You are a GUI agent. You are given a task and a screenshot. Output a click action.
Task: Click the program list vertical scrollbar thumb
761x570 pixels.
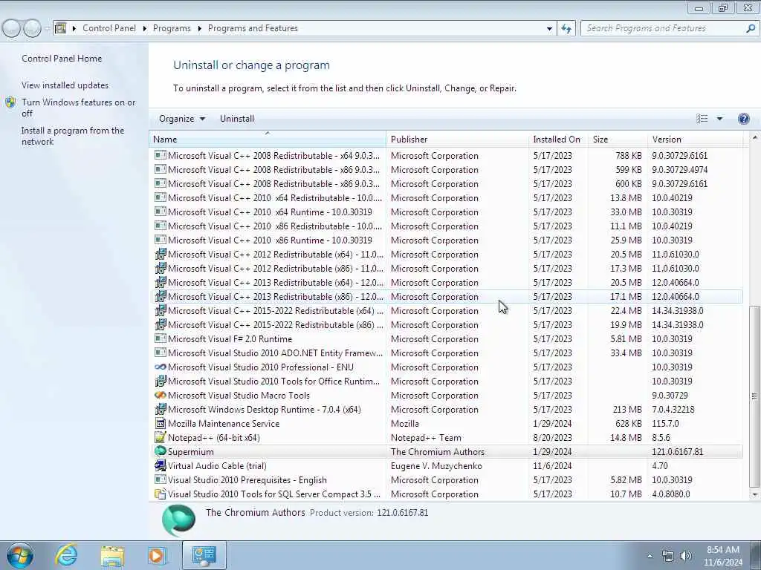(754, 396)
